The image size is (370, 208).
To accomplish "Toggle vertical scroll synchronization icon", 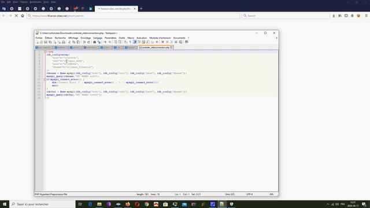I will [115, 42].
